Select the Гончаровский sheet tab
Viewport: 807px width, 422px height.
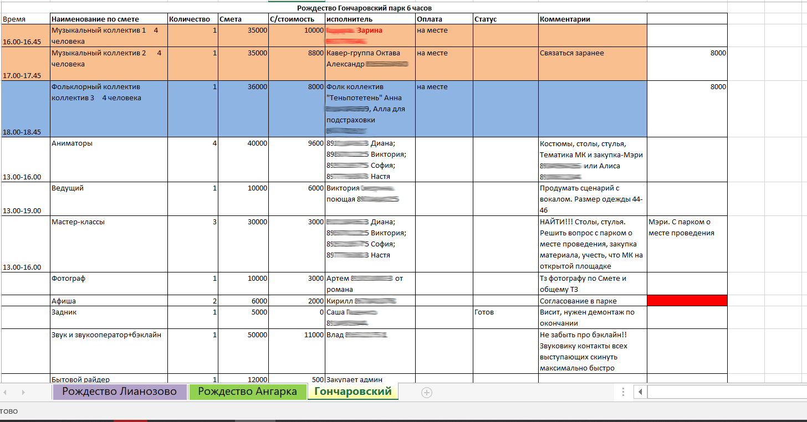353,392
